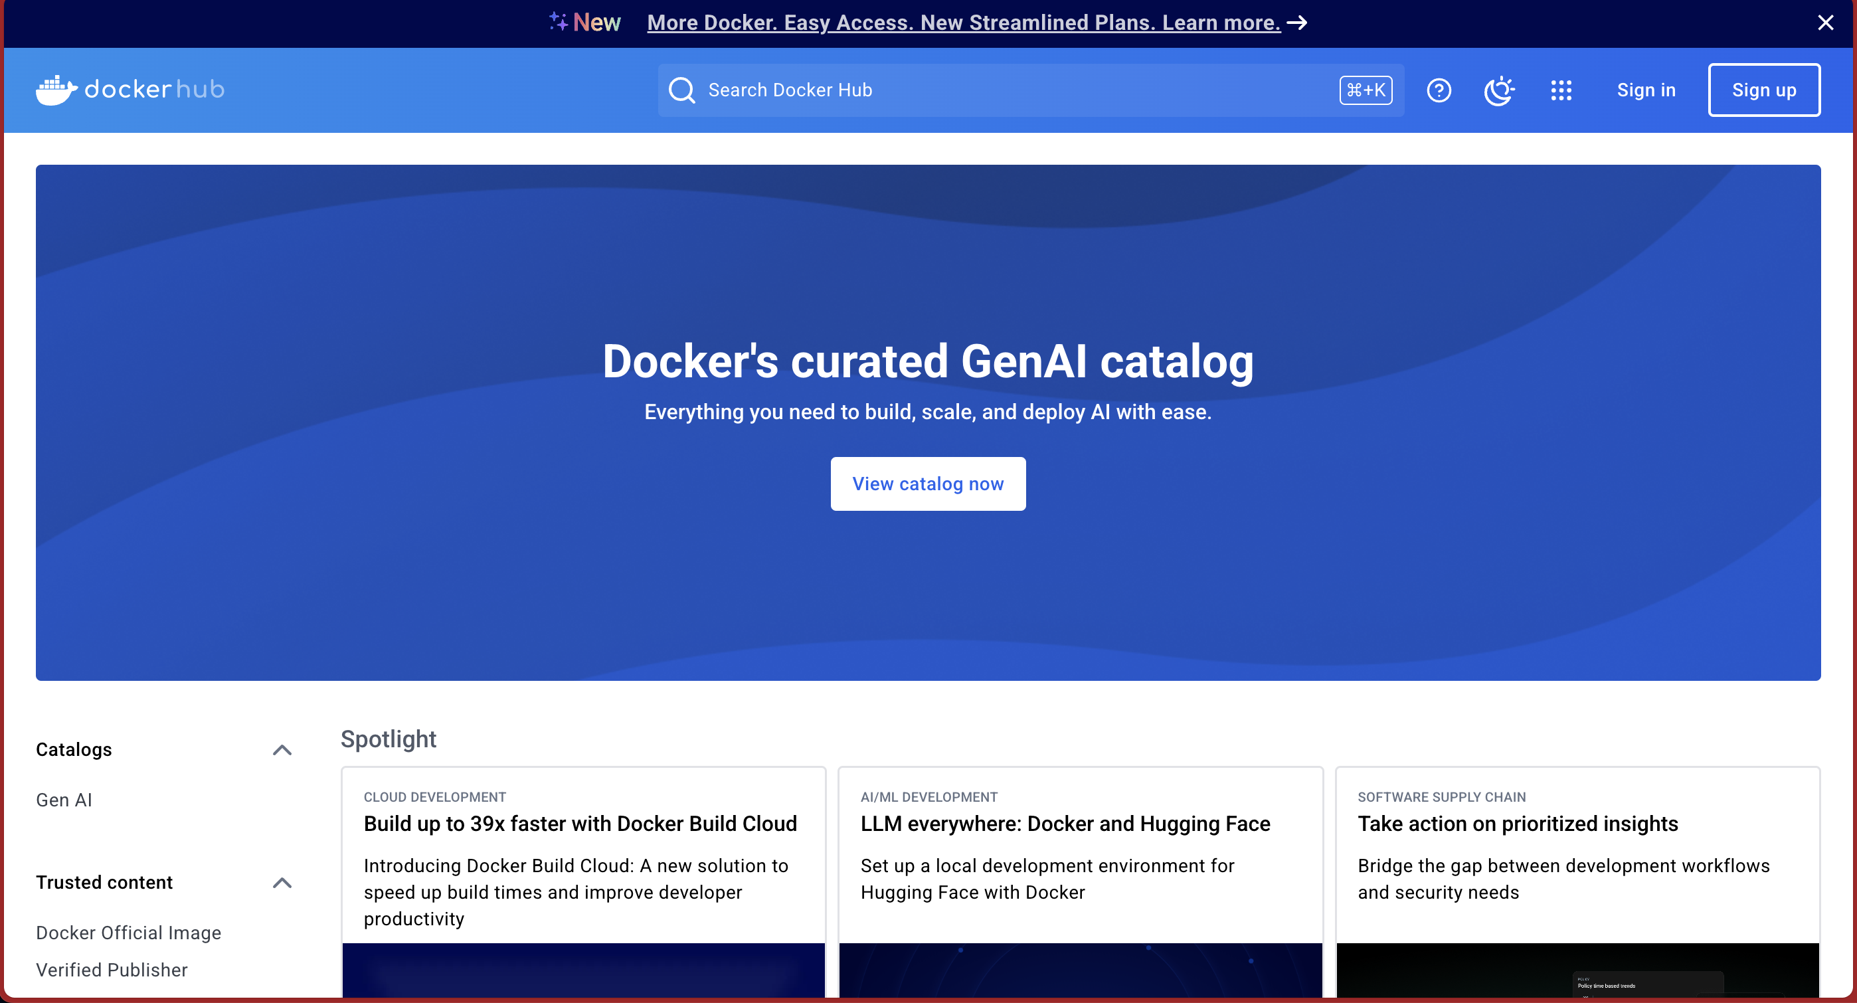Collapse the Trusted content section chevron
Viewport: 1857px width, 1003px height.
pos(282,883)
